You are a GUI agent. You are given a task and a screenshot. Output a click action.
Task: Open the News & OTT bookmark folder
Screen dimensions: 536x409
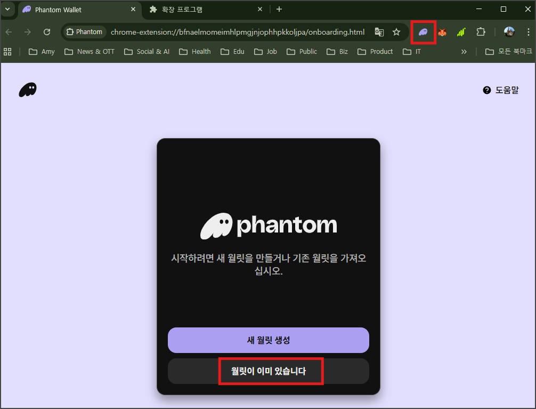click(89, 51)
